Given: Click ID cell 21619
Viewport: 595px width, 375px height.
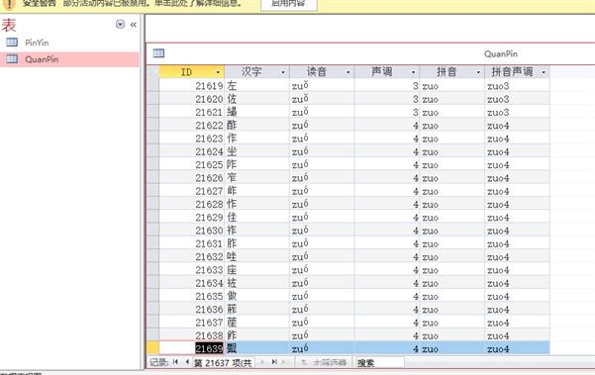Looking at the screenshot, I should [x=192, y=86].
